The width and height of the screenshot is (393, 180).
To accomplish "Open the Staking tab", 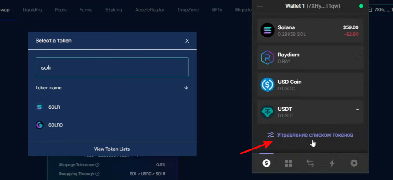I will point(114,10).
